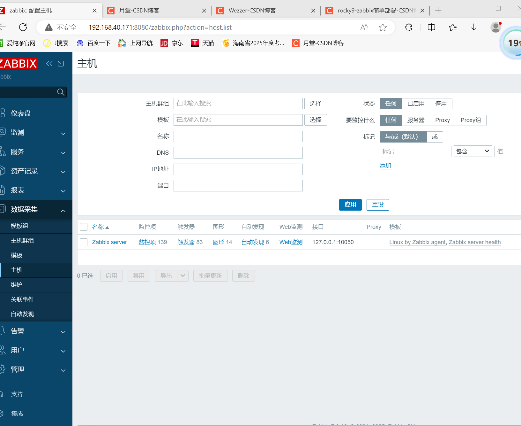Click the 应用 apply filter button
The image size is (521, 426).
350,205
